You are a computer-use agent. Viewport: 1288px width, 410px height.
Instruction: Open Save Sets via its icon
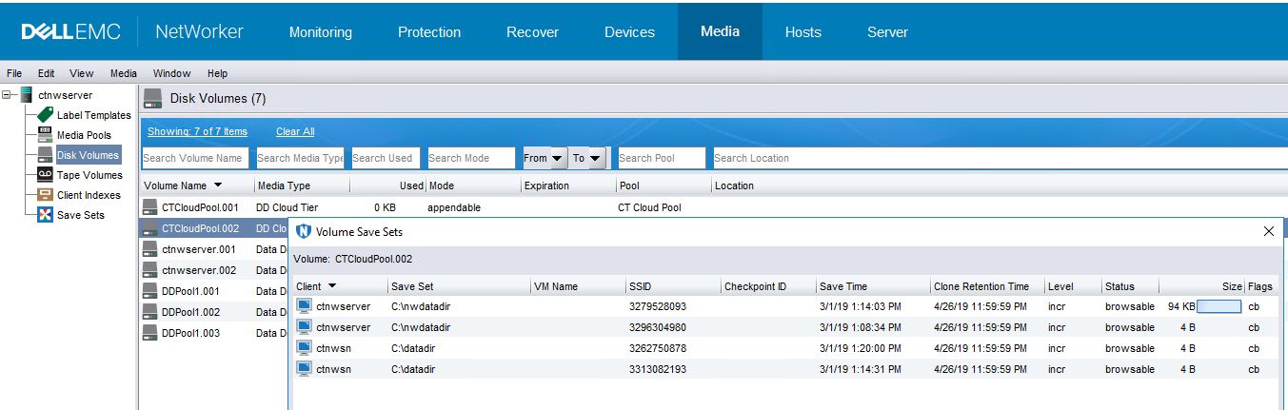point(45,215)
